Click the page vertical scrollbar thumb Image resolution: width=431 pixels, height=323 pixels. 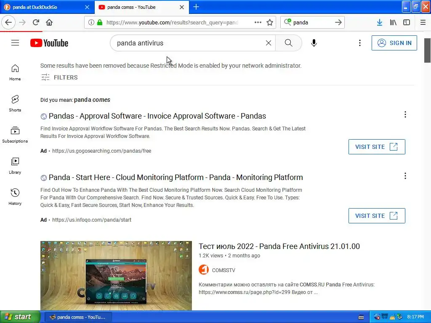[x=428, y=50]
